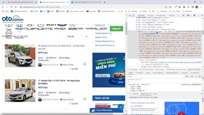Expand the box-filter div node
Image resolution: width=204 pixels, height=115 pixels.
(x=136, y=20)
